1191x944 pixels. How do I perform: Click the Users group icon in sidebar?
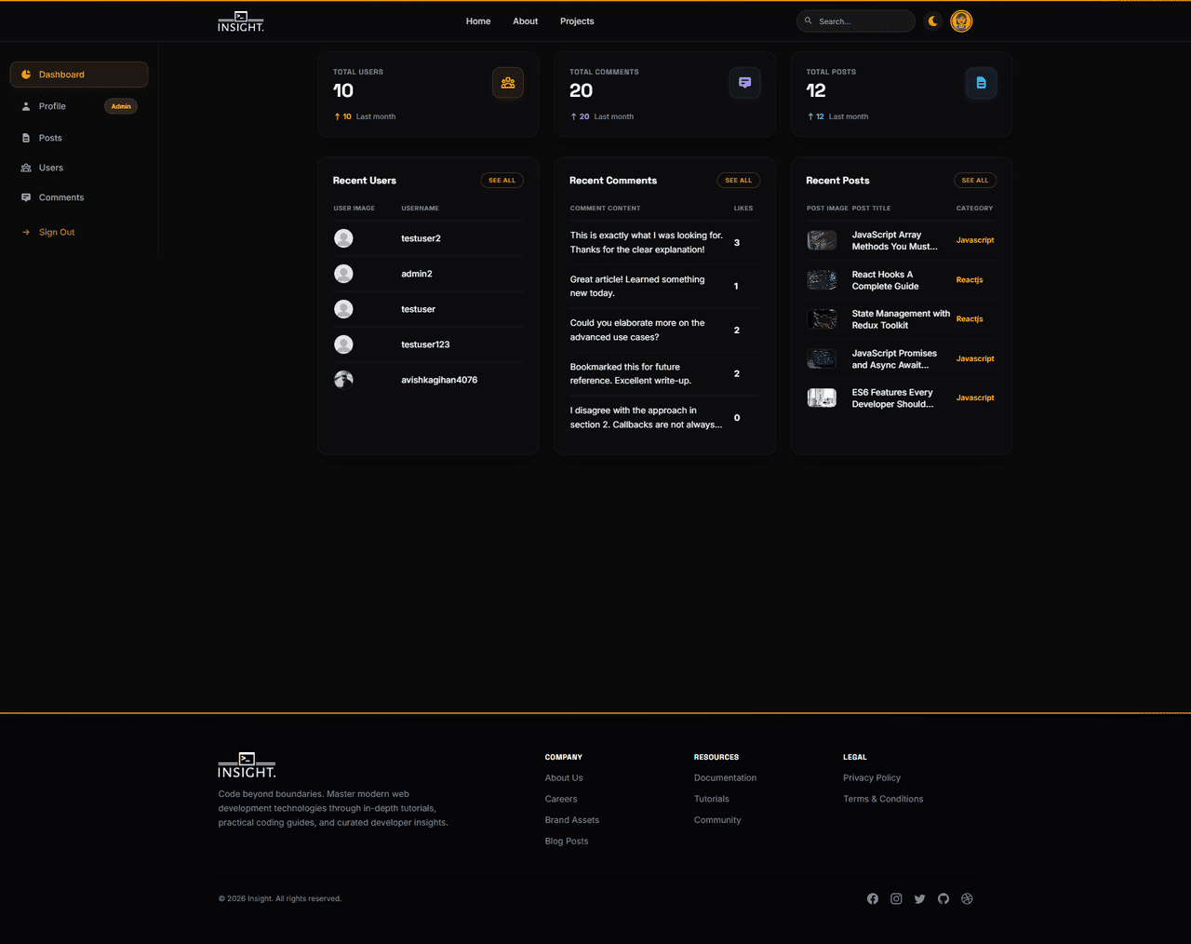tap(26, 168)
